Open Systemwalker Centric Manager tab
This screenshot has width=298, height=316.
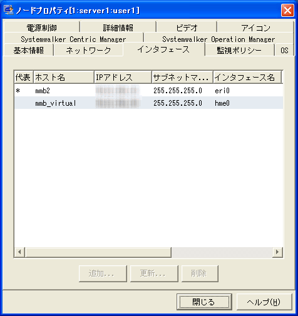tap(74, 39)
